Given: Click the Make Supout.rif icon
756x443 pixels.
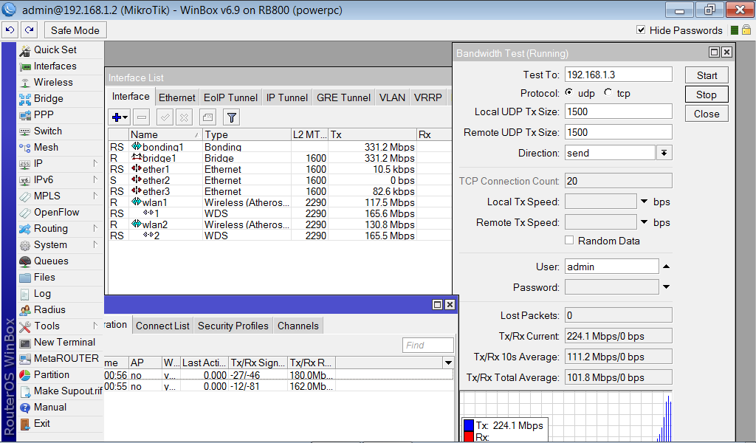Looking at the screenshot, I should coord(24,391).
